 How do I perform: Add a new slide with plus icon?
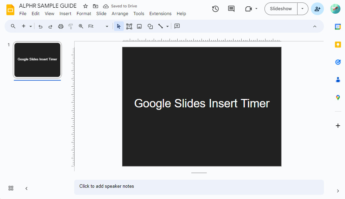tap(24, 26)
